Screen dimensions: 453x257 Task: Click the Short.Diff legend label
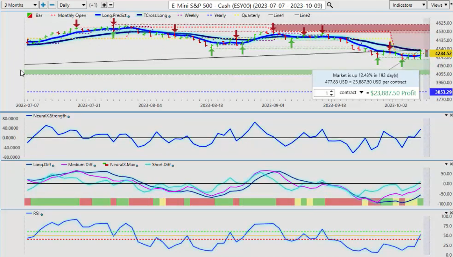pos(161,165)
